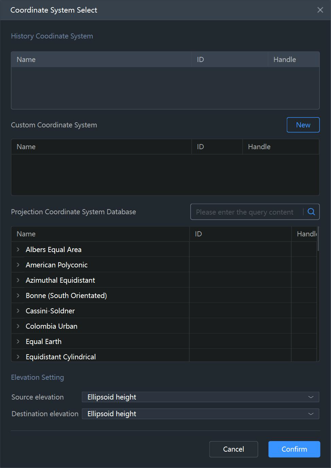The width and height of the screenshot is (331, 468).
Task: Select the Bonne (South Orientated) row
Action: 164,295
